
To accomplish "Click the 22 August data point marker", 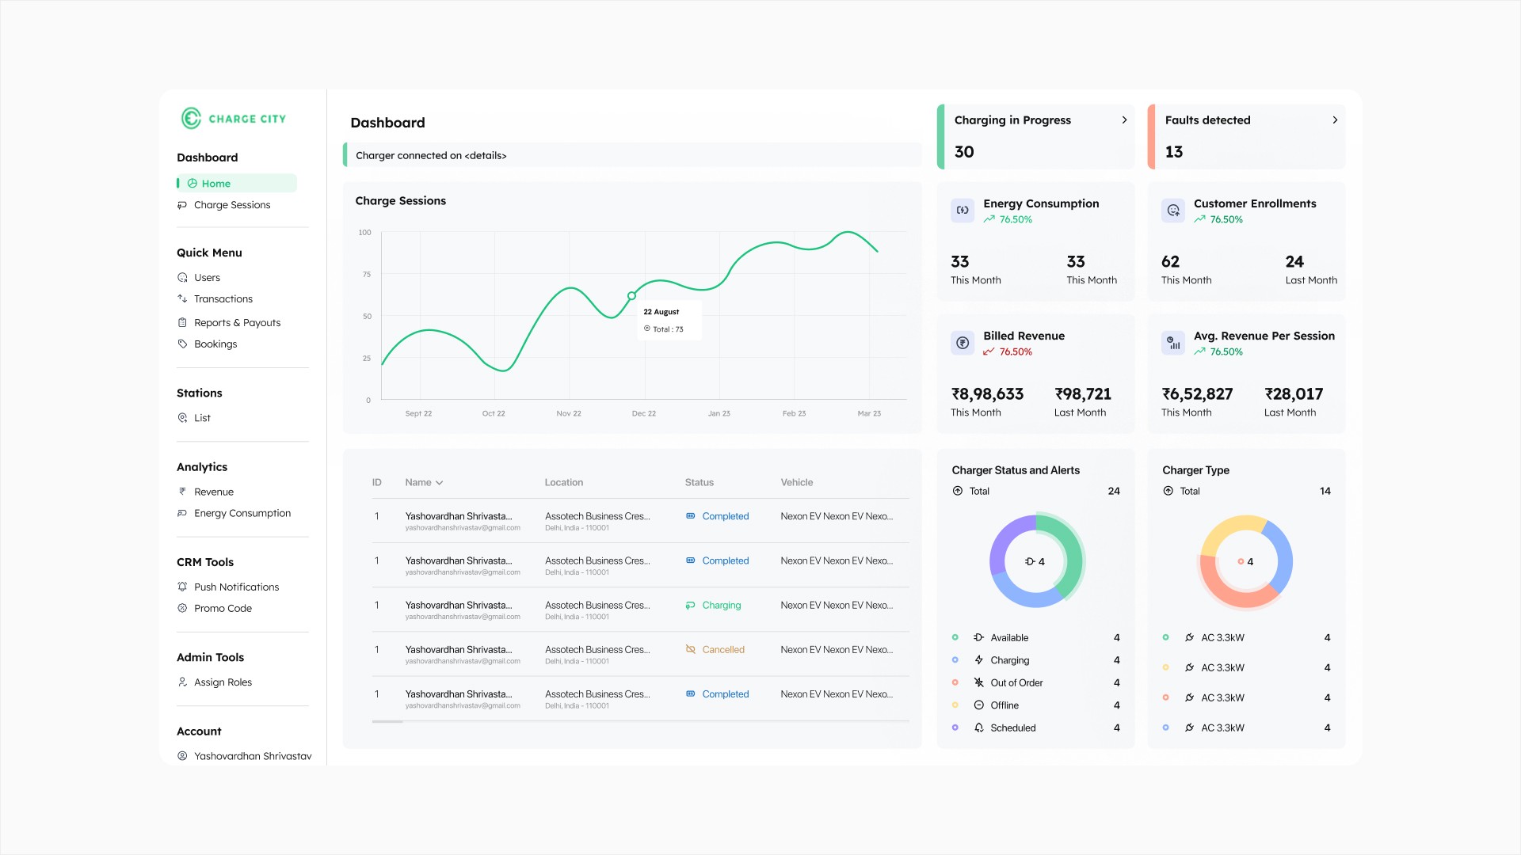I will point(631,296).
